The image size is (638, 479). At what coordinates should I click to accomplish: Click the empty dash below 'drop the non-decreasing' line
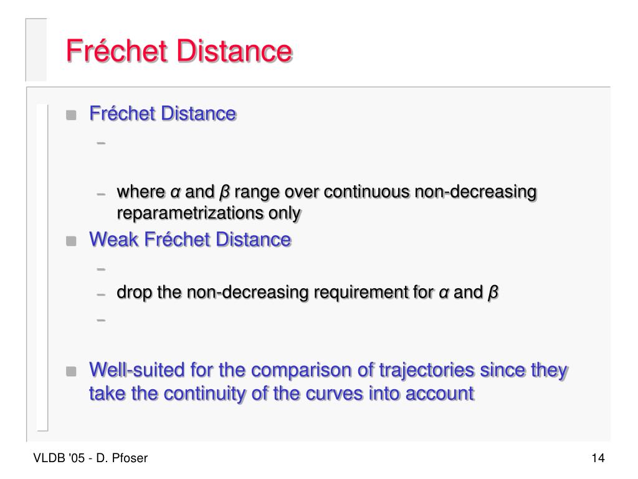[102, 320]
